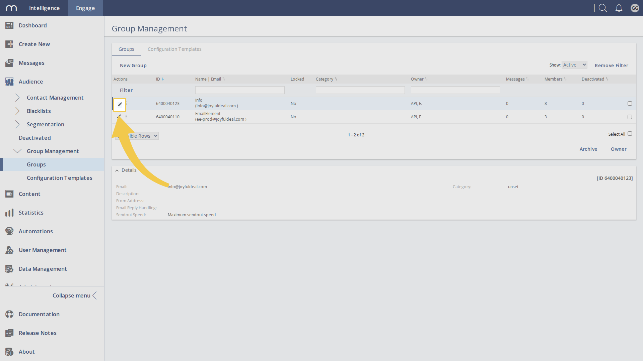Open notifications bell icon
Image resolution: width=643 pixels, height=361 pixels.
(619, 8)
